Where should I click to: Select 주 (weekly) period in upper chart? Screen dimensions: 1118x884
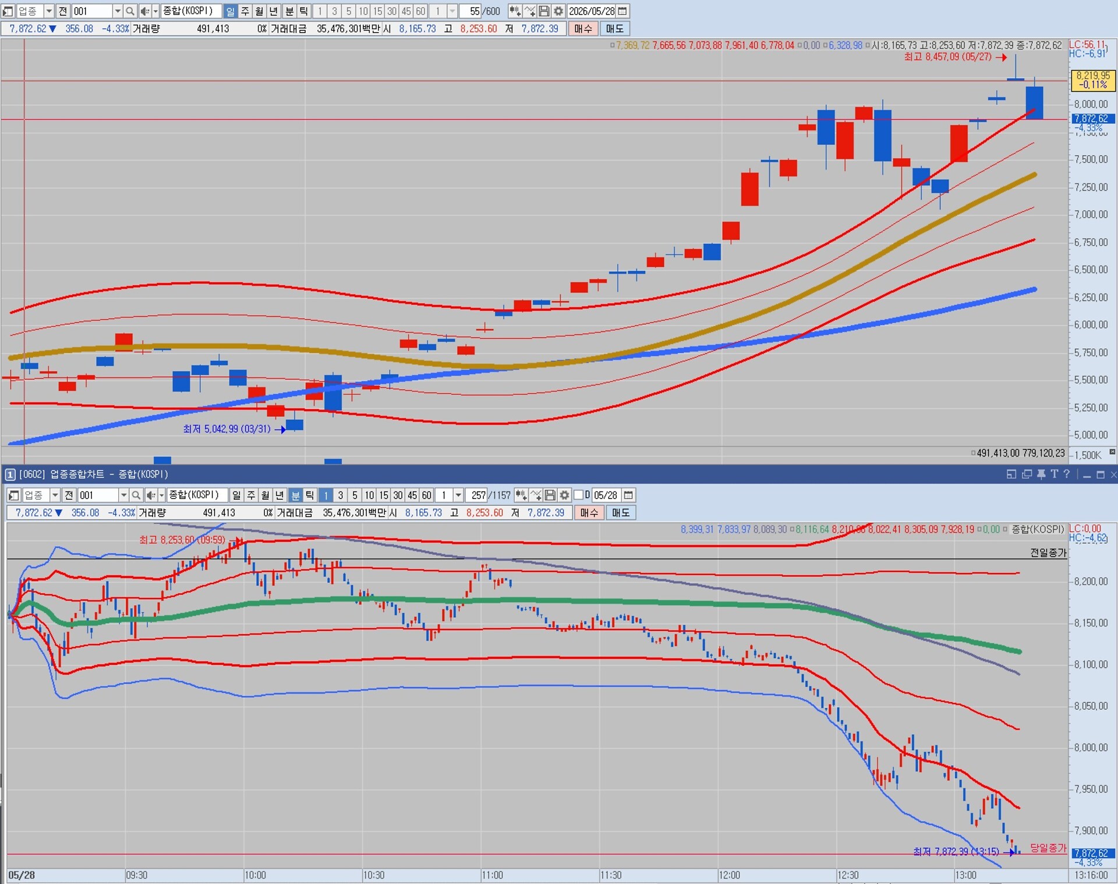245,11
